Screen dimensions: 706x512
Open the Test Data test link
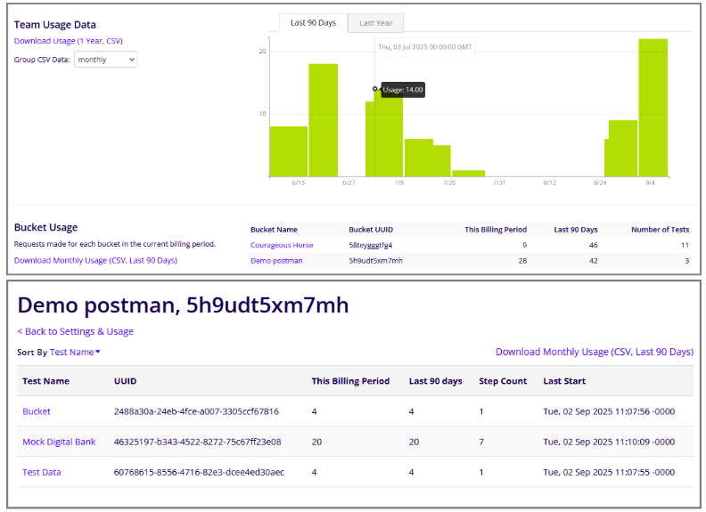(42, 472)
